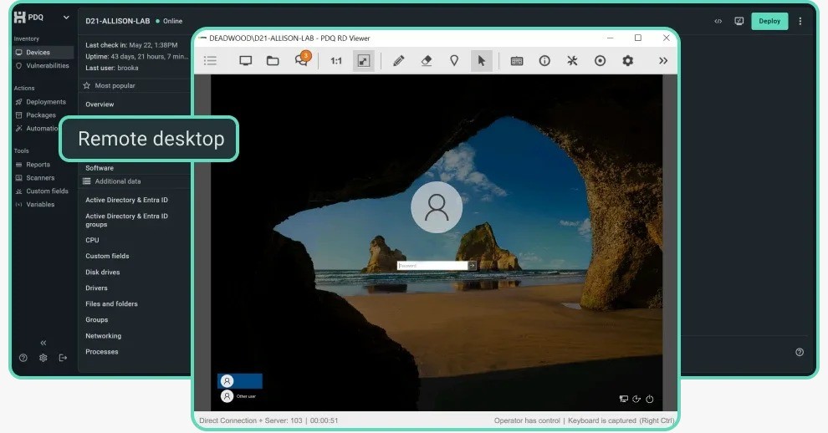Collapse the PDQ sidebar with double chevron
The width and height of the screenshot is (828, 433).
click(x=43, y=343)
